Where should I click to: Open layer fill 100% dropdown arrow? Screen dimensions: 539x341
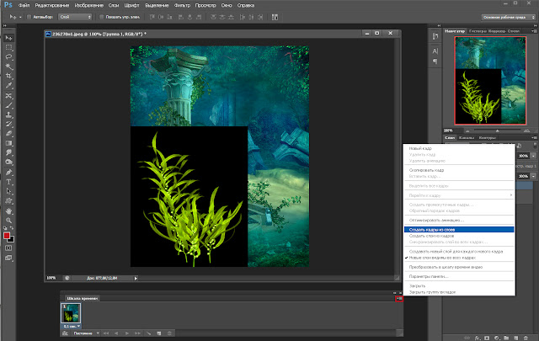[533, 176]
